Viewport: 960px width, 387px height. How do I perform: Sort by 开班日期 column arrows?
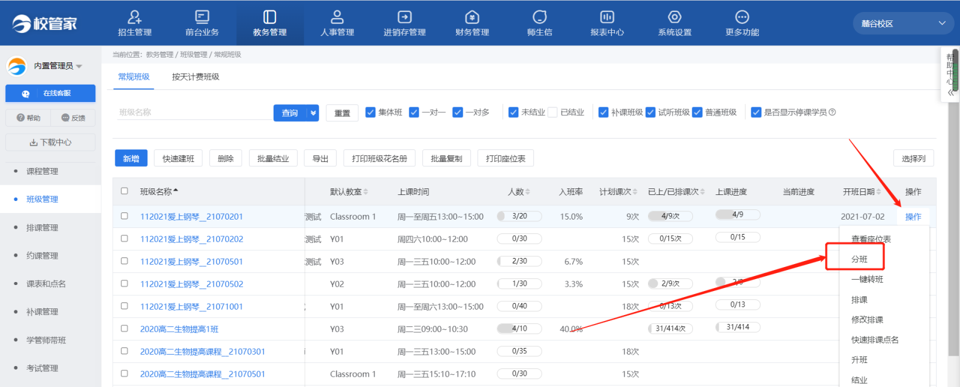[878, 192]
